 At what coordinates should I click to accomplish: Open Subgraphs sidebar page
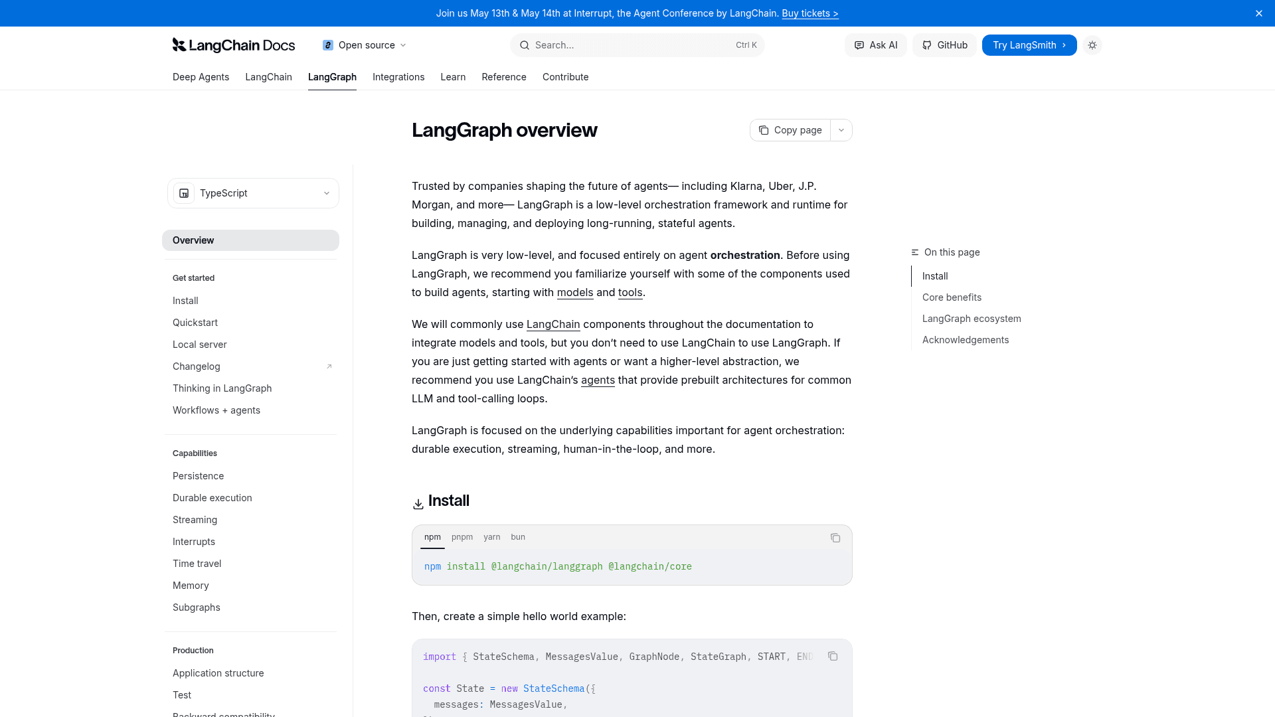pyautogui.click(x=250, y=607)
